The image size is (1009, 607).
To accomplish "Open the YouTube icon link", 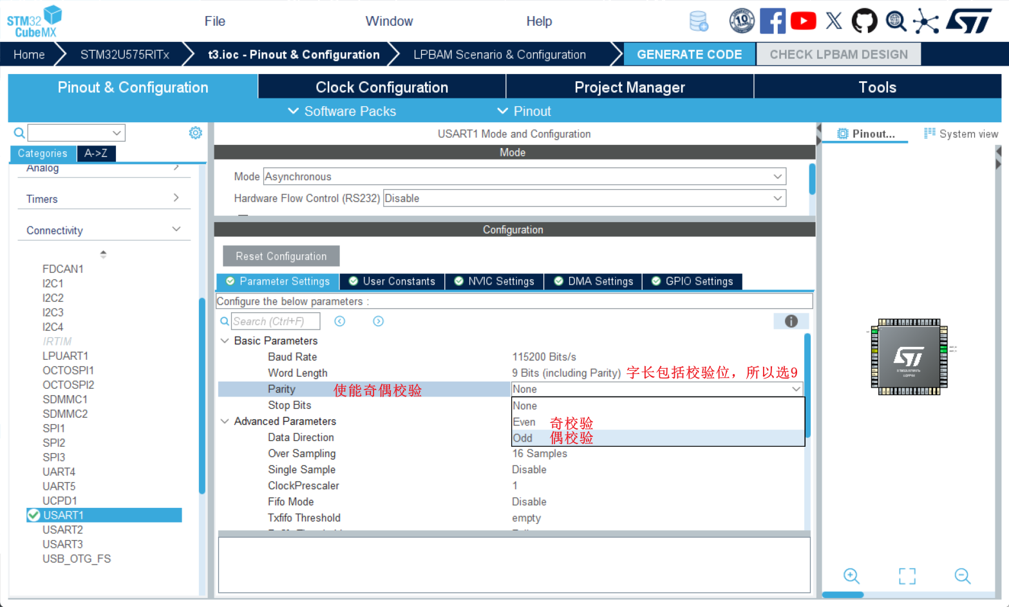I will tap(803, 21).
